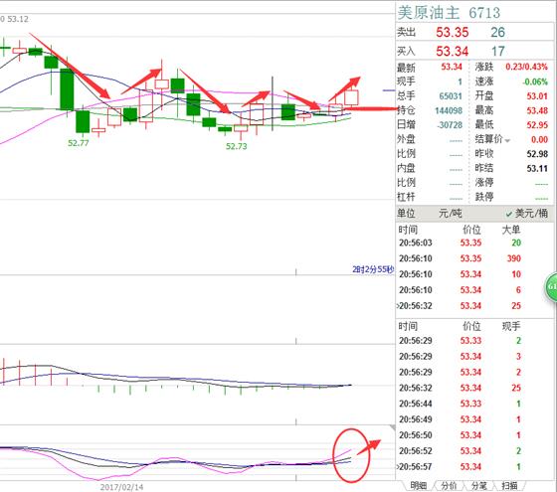Select the 元/吨 unit option

coord(450,214)
